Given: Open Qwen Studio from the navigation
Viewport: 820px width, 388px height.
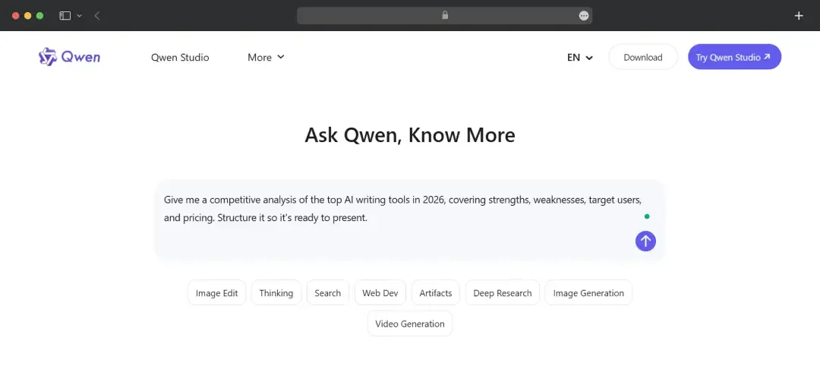Looking at the screenshot, I should pyautogui.click(x=180, y=58).
